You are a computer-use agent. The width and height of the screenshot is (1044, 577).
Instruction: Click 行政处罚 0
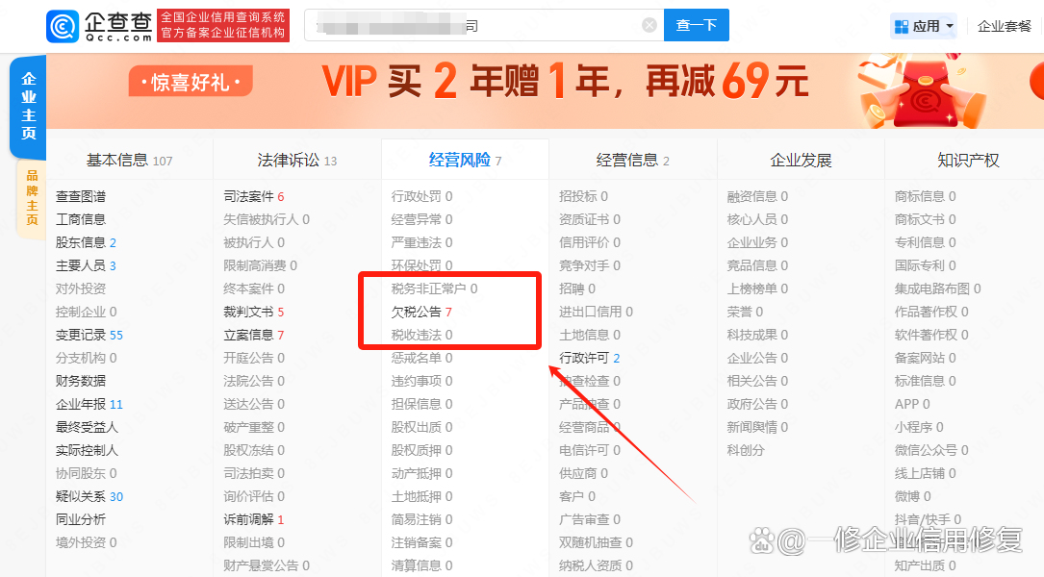[x=421, y=196]
